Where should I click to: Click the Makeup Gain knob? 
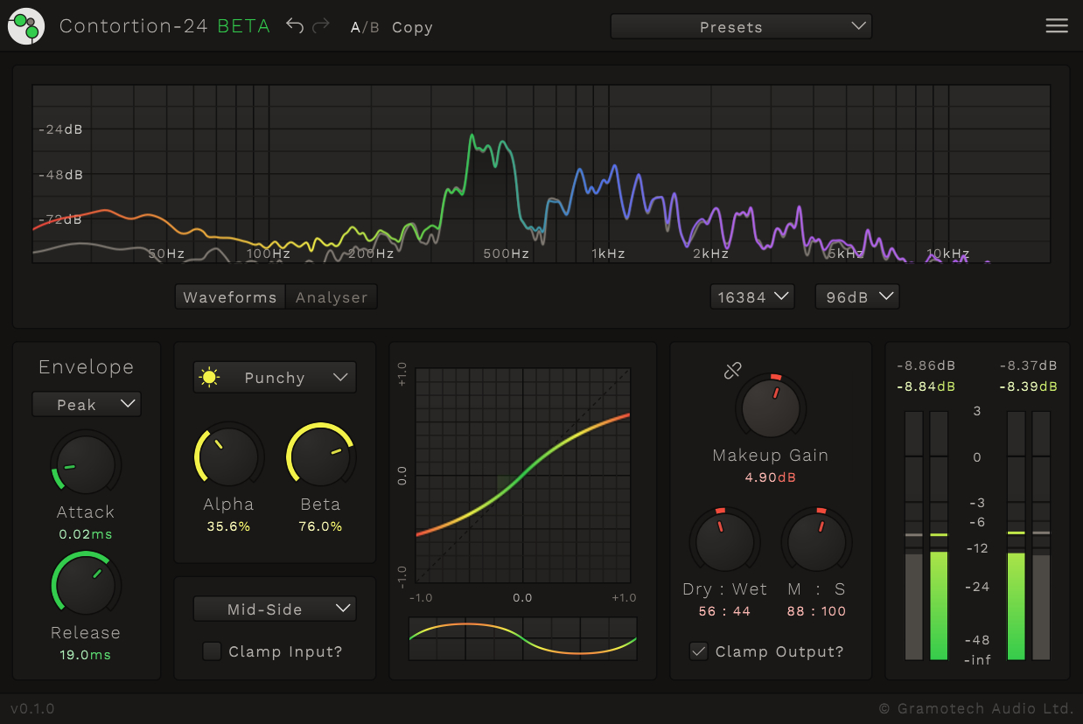[x=771, y=407]
